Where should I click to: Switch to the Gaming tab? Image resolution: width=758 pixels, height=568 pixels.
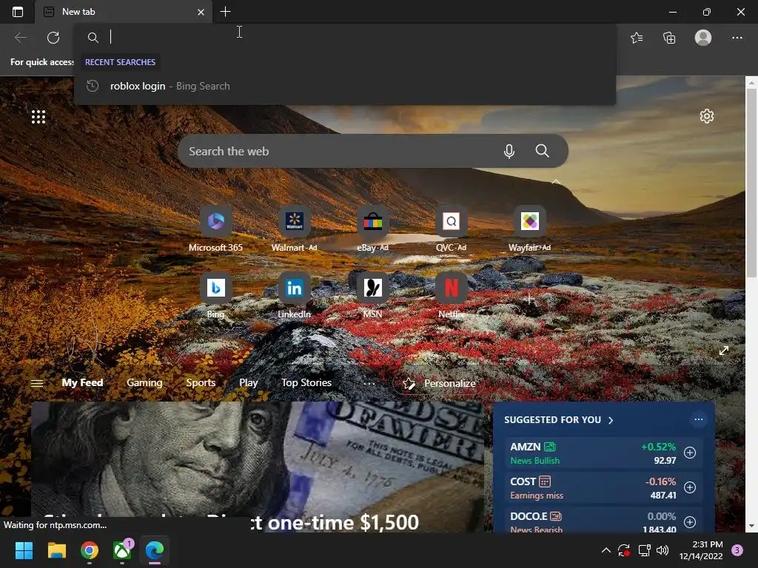pyautogui.click(x=144, y=382)
